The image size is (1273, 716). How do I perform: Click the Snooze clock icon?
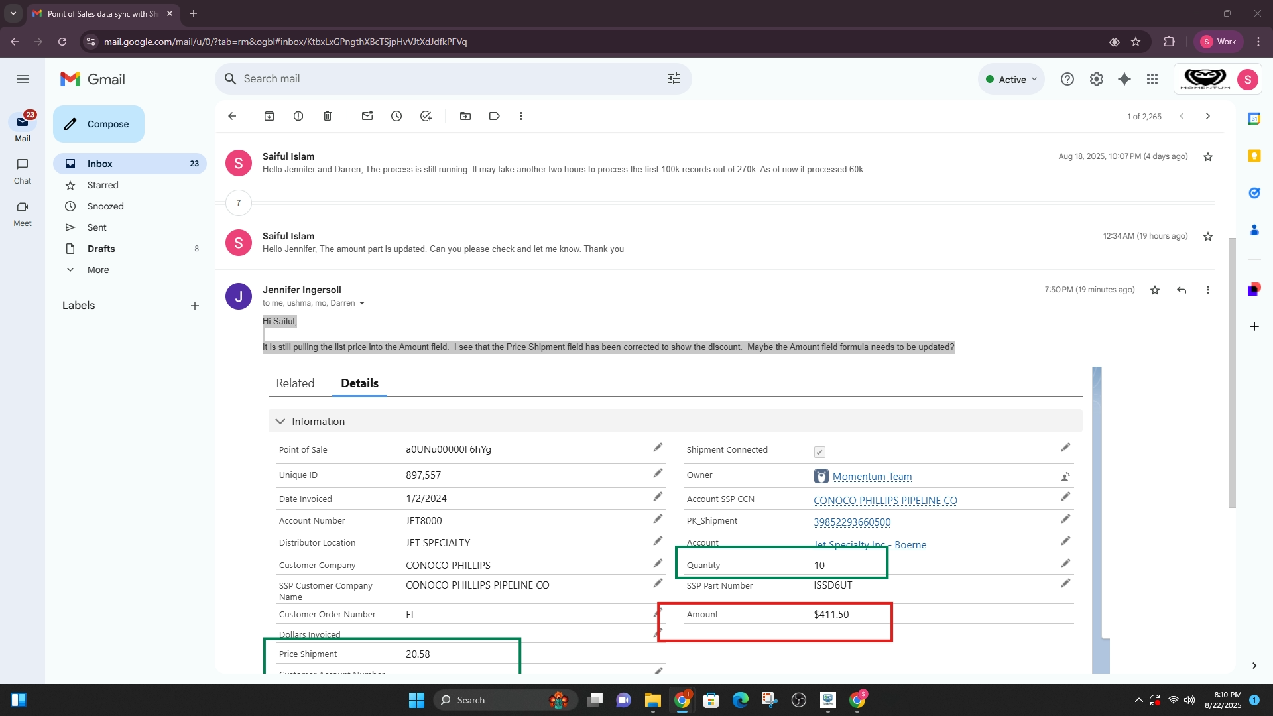pyautogui.click(x=396, y=116)
